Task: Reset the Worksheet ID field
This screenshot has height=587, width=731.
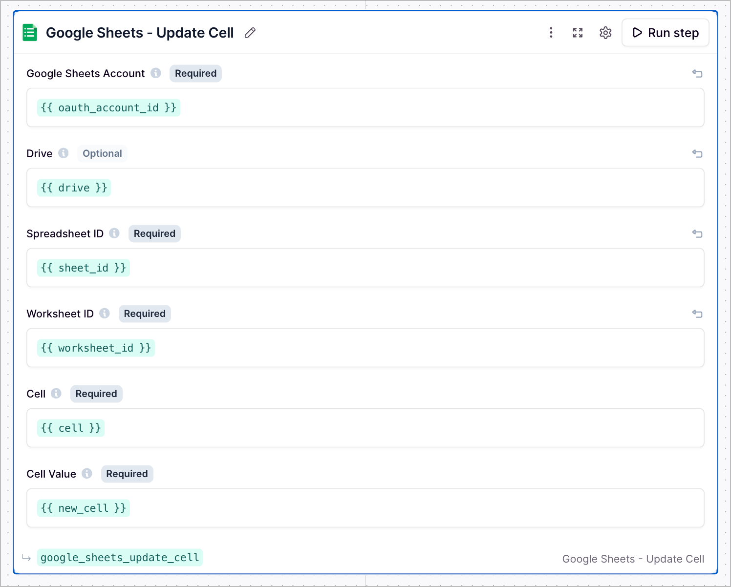Action: pyautogui.click(x=697, y=314)
